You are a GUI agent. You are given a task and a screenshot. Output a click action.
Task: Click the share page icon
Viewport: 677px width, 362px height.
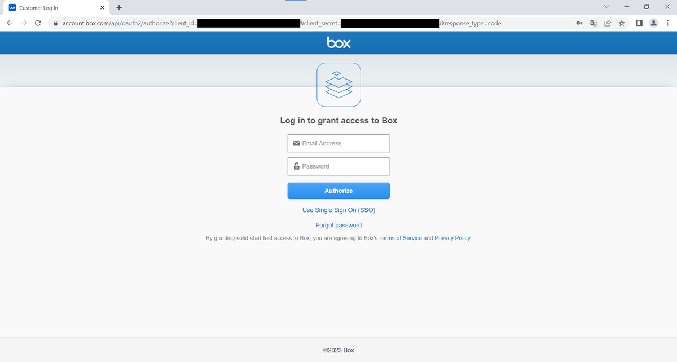pos(608,23)
